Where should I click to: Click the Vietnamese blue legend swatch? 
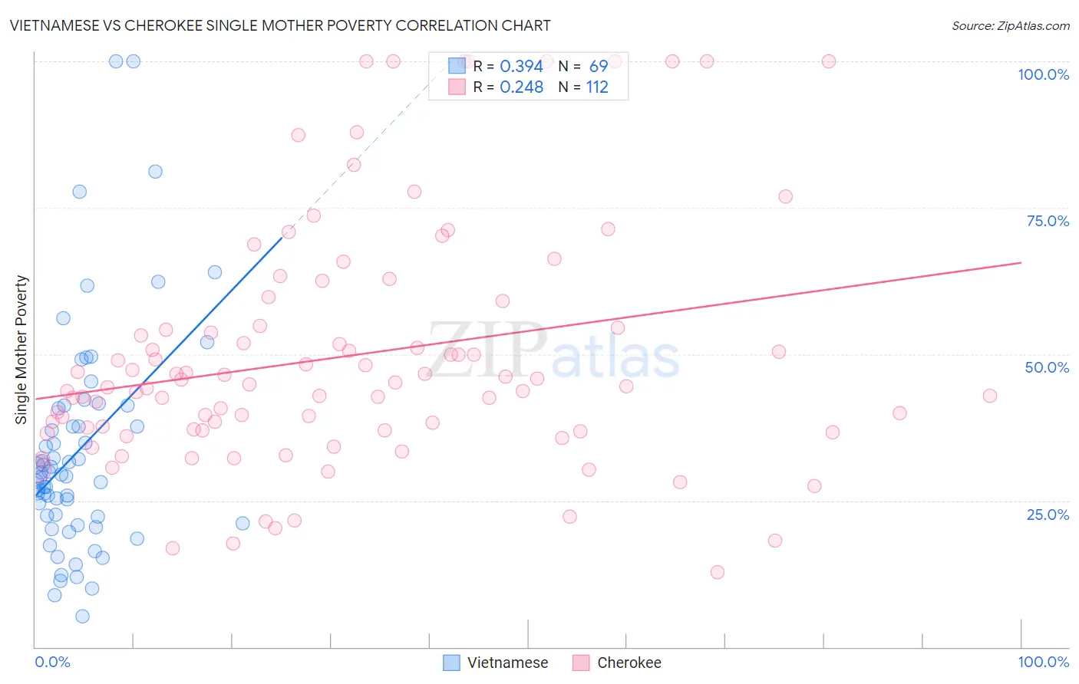pyautogui.click(x=452, y=663)
